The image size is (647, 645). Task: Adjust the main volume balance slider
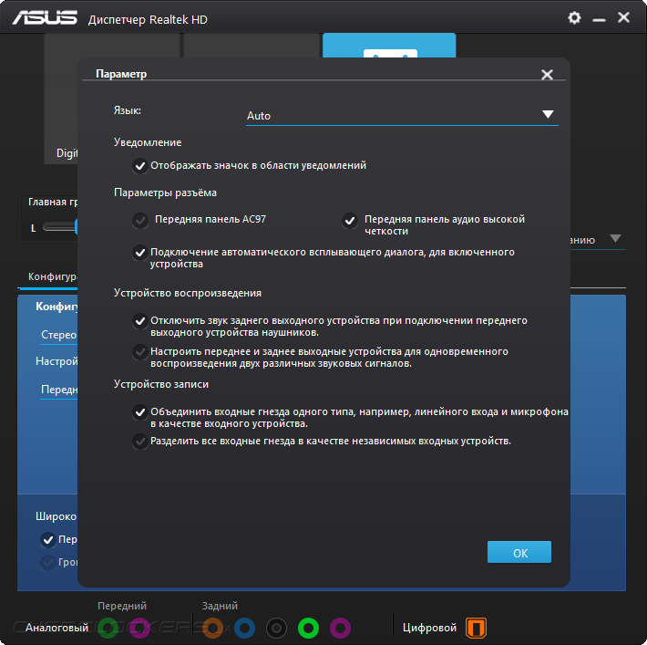click(60, 227)
